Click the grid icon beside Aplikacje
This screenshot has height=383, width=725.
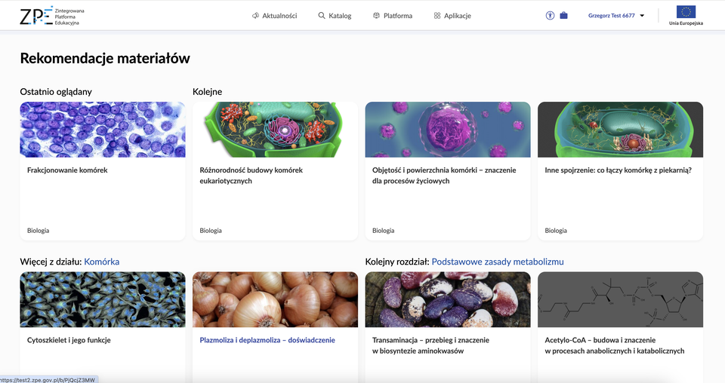point(437,16)
